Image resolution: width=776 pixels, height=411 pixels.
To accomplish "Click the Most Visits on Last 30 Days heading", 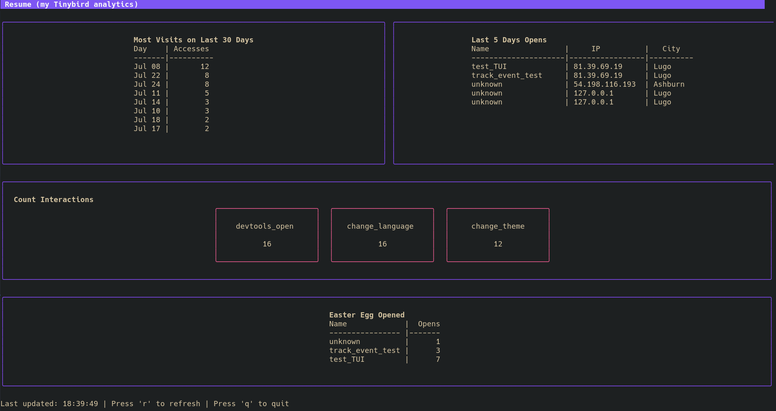I will (x=193, y=40).
